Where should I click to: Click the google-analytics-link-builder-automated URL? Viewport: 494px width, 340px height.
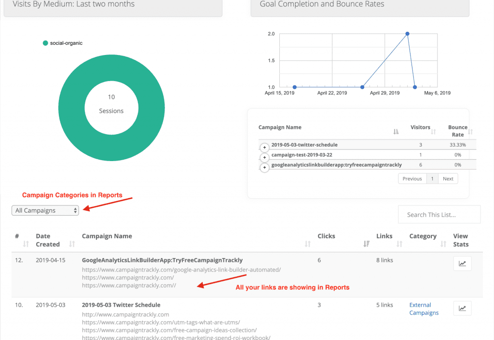click(x=181, y=270)
